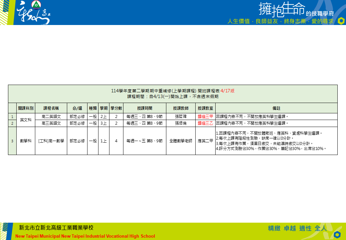The image size is (346, 240).
Task: Click teacher name 張培倫
Action: click(181, 123)
